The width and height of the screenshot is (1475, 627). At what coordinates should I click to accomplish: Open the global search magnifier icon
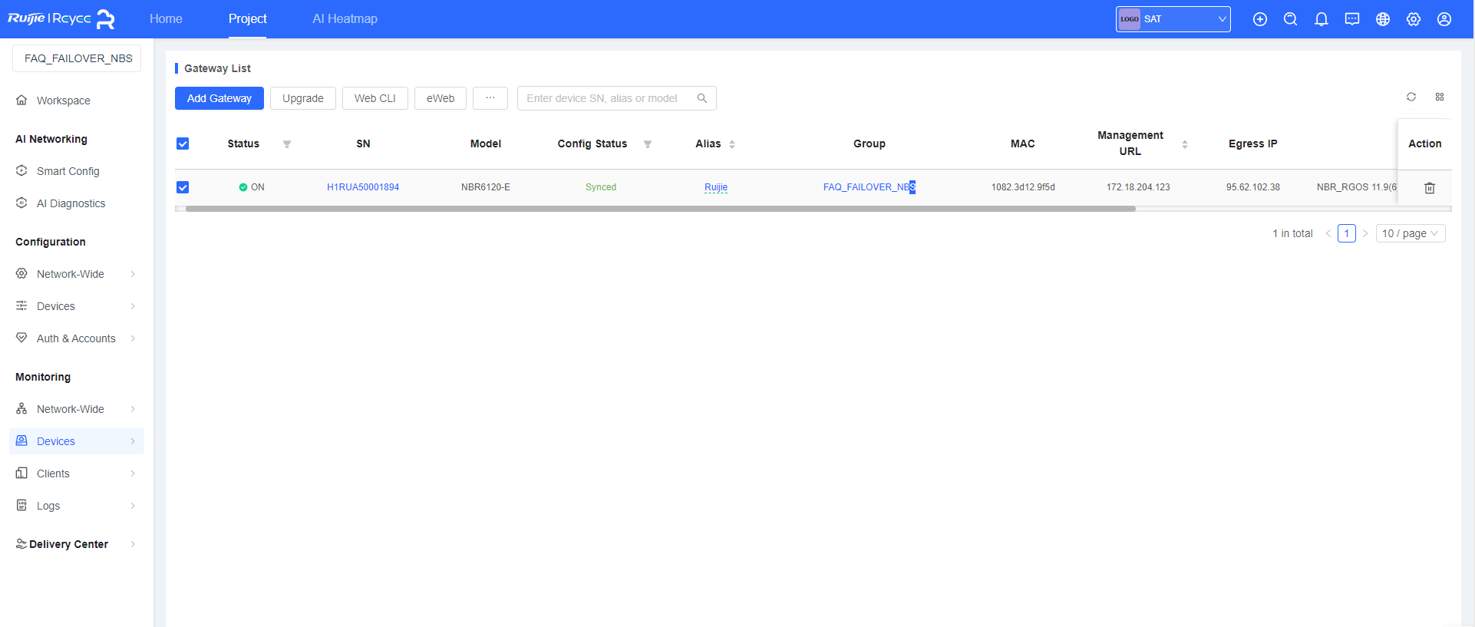coord(1291,19)
